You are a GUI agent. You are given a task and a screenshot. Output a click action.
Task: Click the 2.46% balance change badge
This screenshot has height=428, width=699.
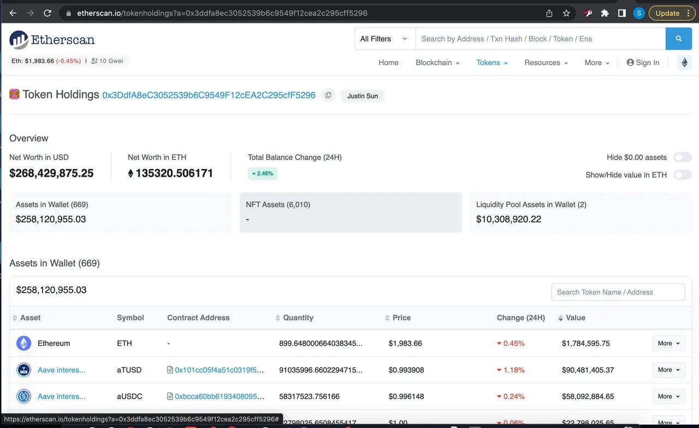[263, 173]
